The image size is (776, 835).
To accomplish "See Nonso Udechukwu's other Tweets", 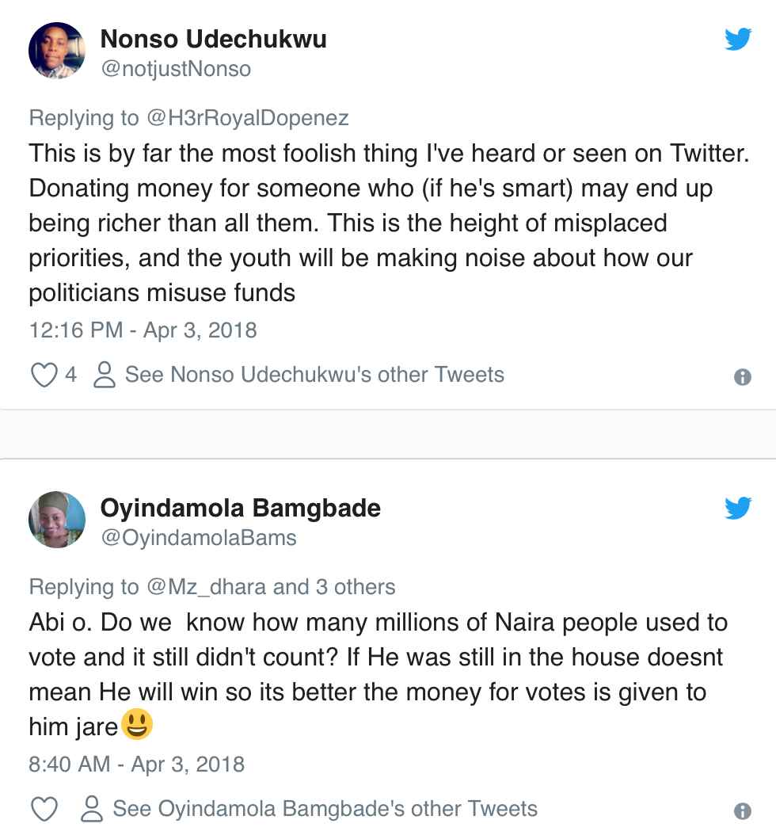I will click(x=314, y=375).
